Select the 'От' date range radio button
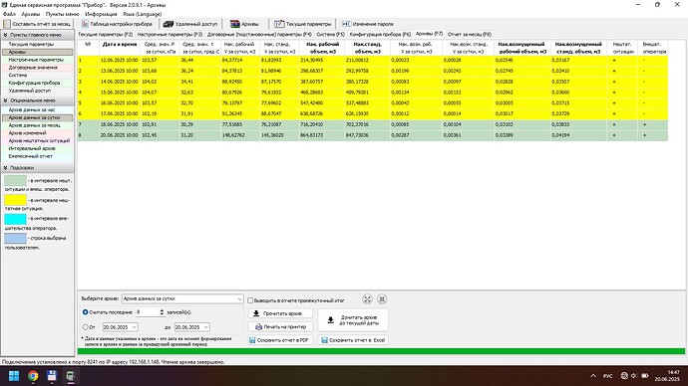Viewport: 688px width, 386px height. click(x=85, y=327)
